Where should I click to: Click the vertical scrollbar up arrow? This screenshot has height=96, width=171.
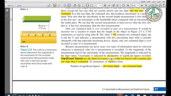pyautogui.click(x=11, y=9)
